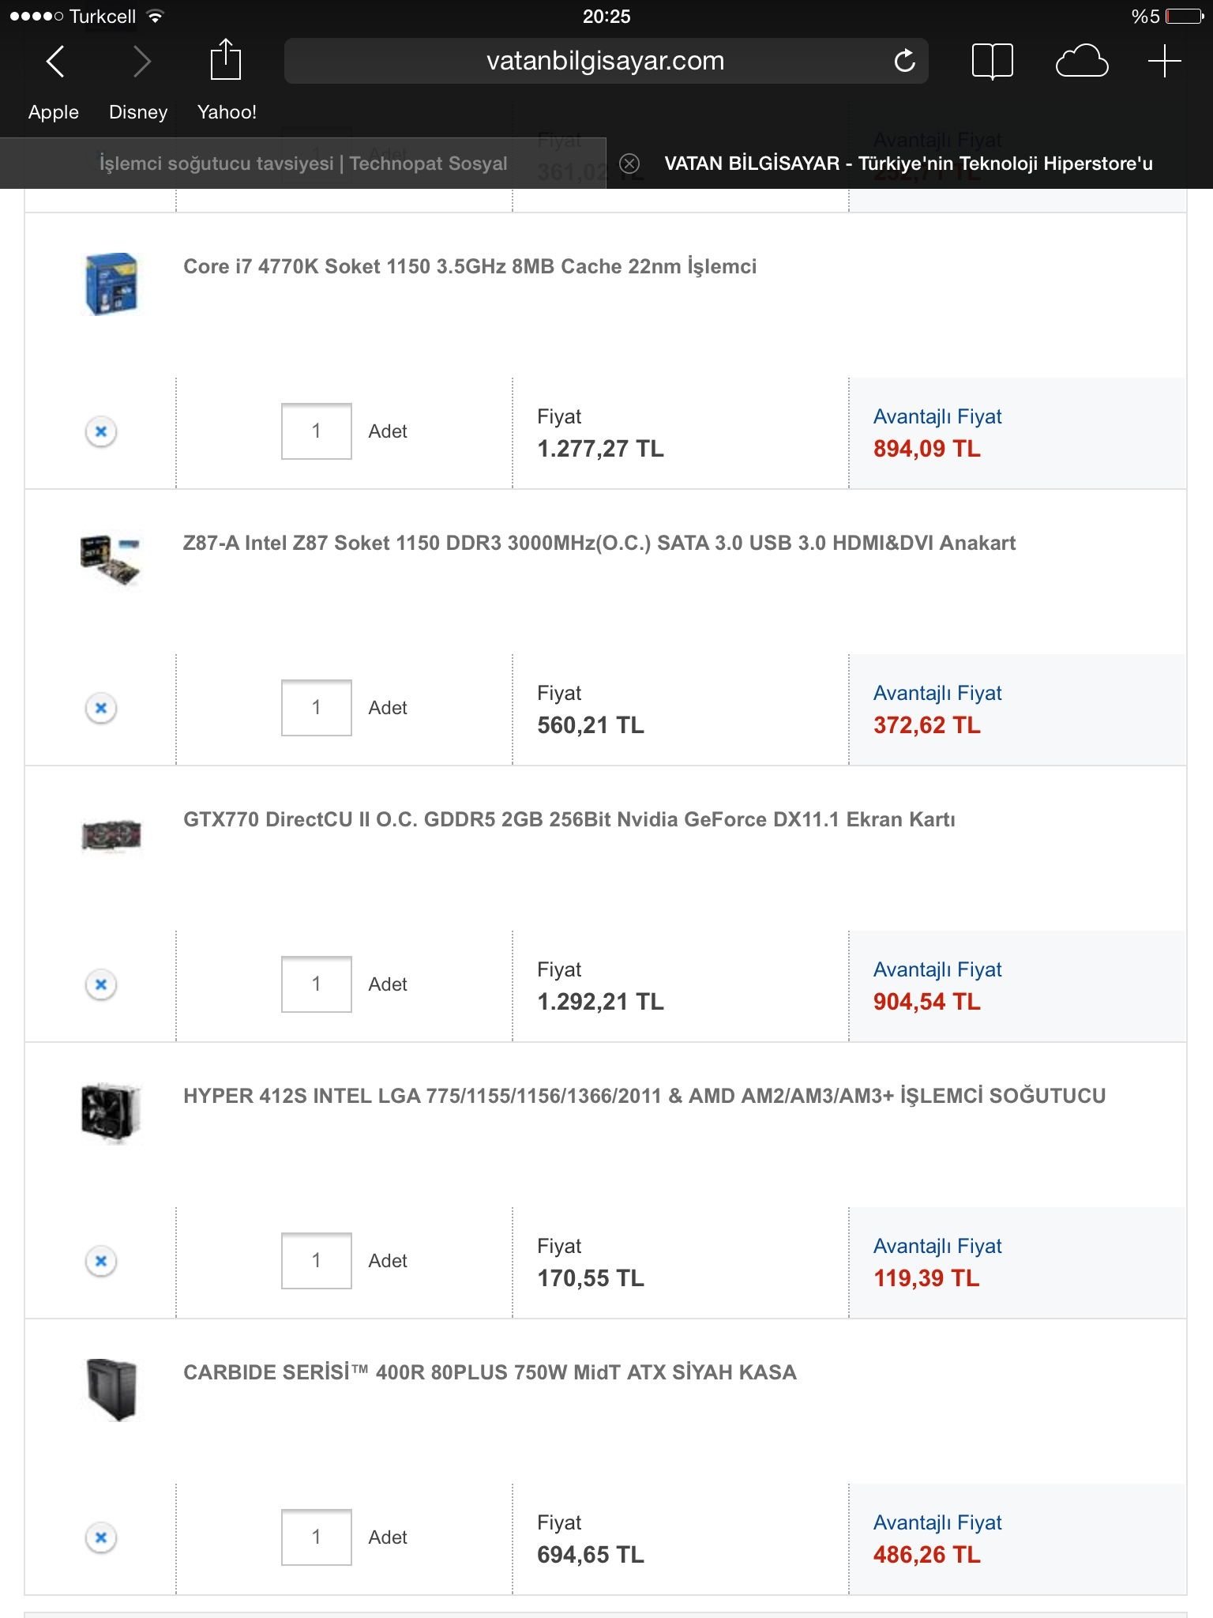Remove GTX770 graphics card from cart

pyautogui.click(x=101, y=984)
